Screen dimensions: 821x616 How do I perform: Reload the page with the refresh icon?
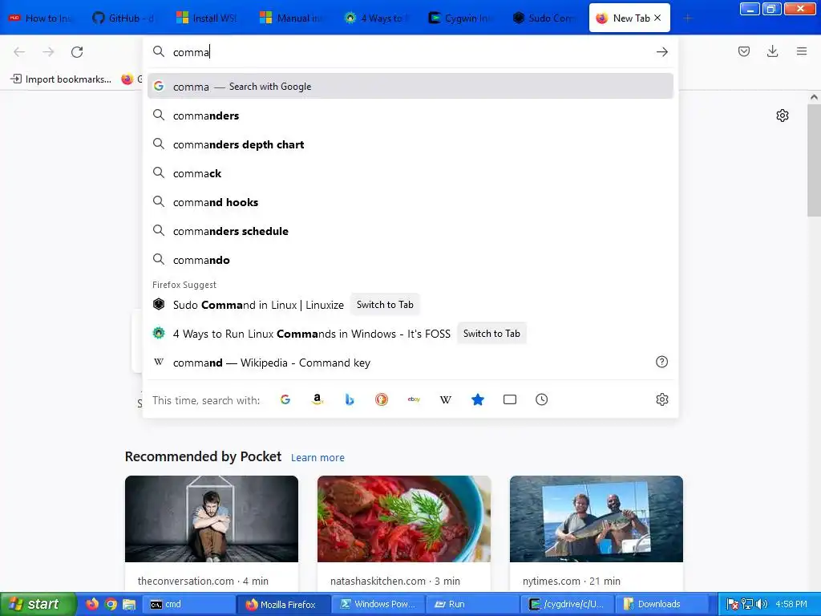[77, 52]
